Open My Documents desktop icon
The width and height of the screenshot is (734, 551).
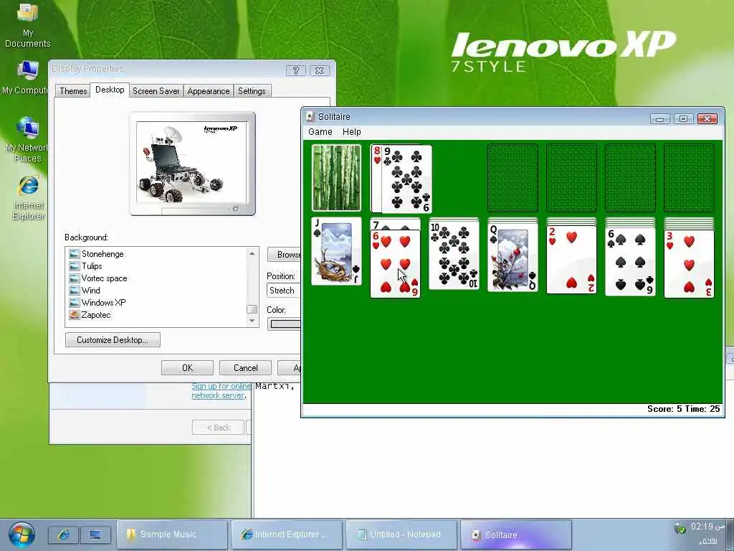click(x=27, y=24)
